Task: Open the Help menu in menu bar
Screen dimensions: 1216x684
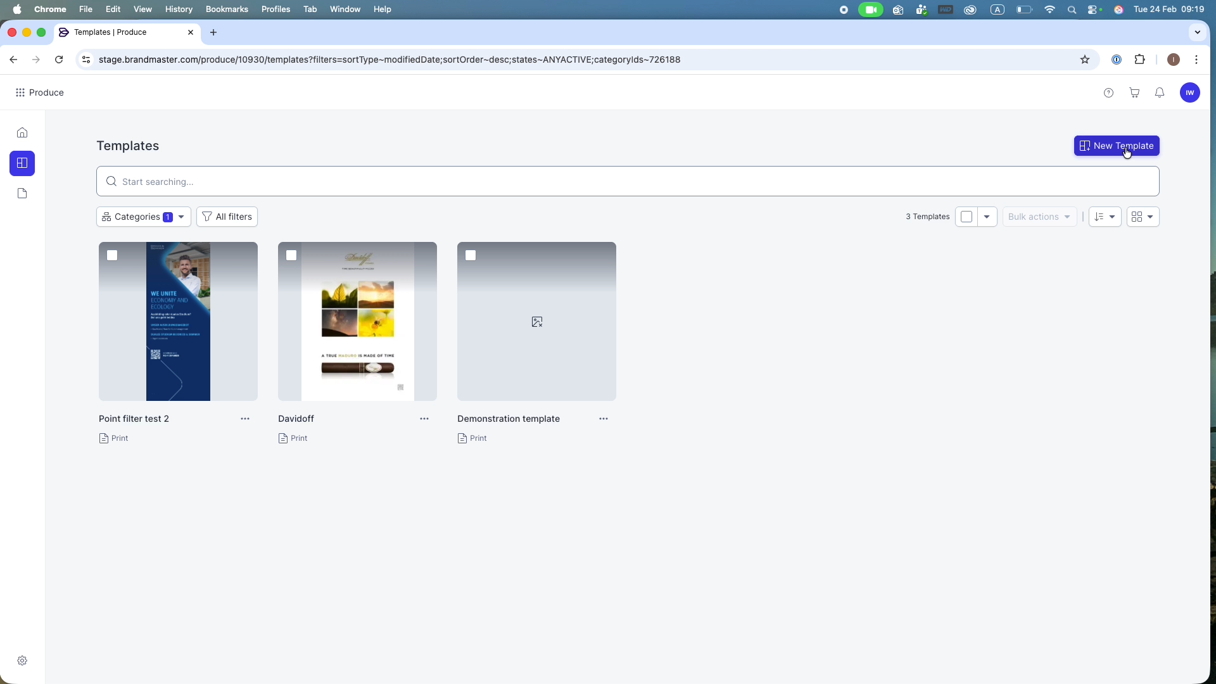Action: click(382, 9)
